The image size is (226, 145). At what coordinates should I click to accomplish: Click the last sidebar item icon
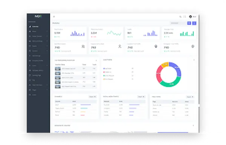pyautogui.click(x=30, y=95)
